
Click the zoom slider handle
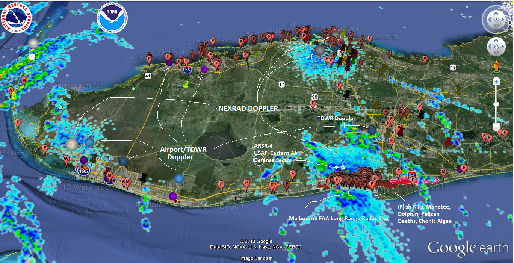tap(496, 104)
